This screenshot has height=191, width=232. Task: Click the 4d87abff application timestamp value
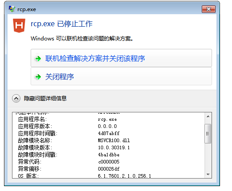coord(109,133)
